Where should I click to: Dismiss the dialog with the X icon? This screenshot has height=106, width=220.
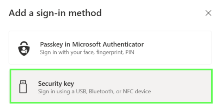coord(208,13)
